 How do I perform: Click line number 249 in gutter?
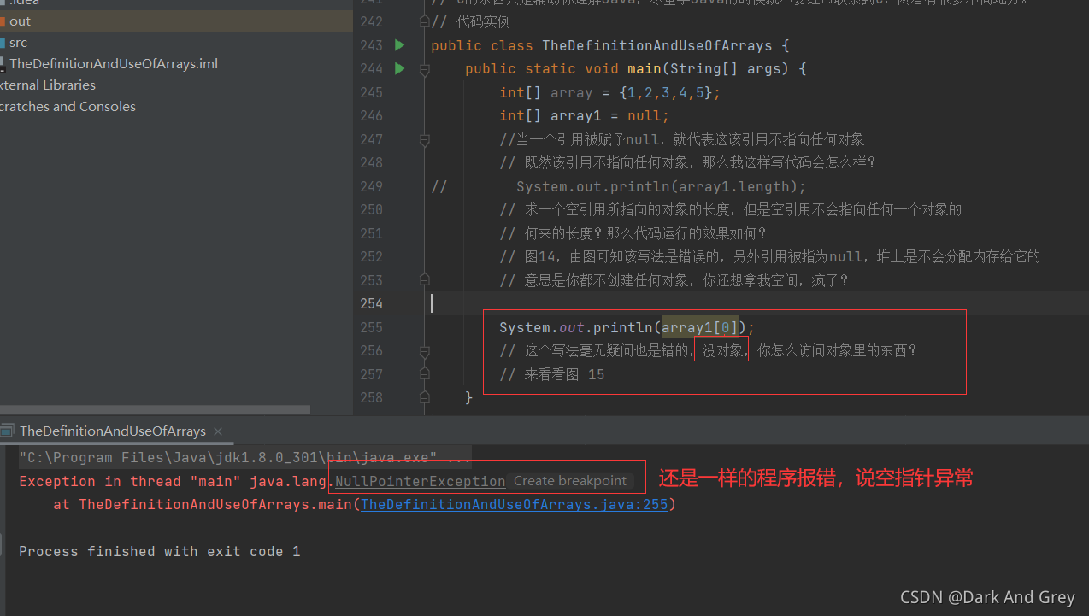point(371,186)
